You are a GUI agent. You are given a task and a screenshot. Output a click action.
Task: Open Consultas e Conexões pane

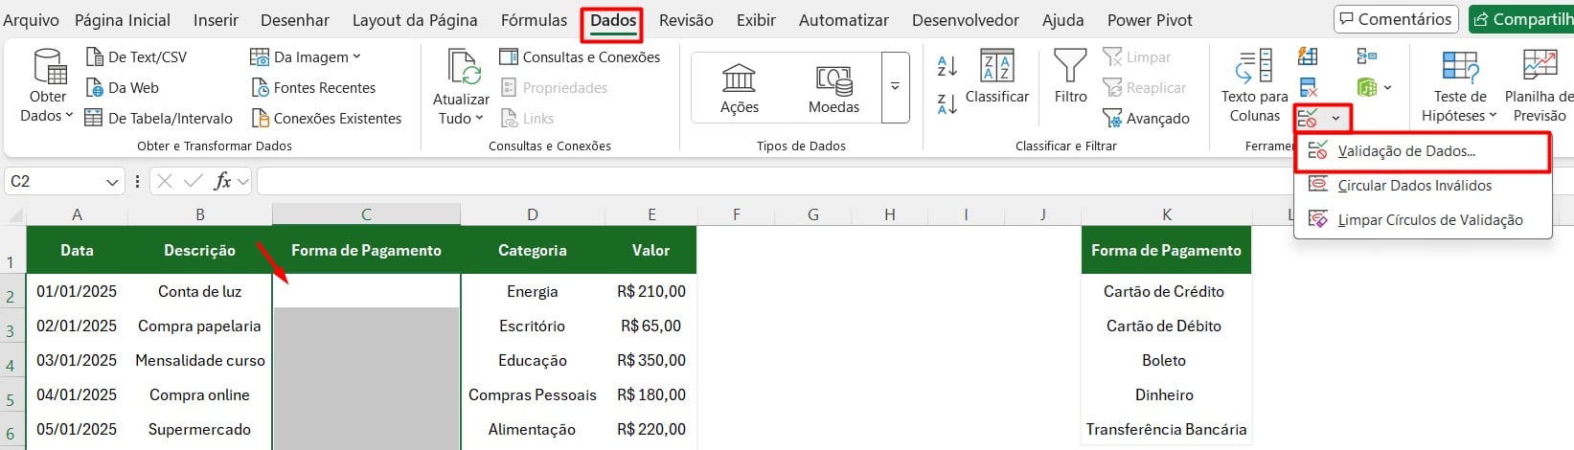tap(580, 57)
